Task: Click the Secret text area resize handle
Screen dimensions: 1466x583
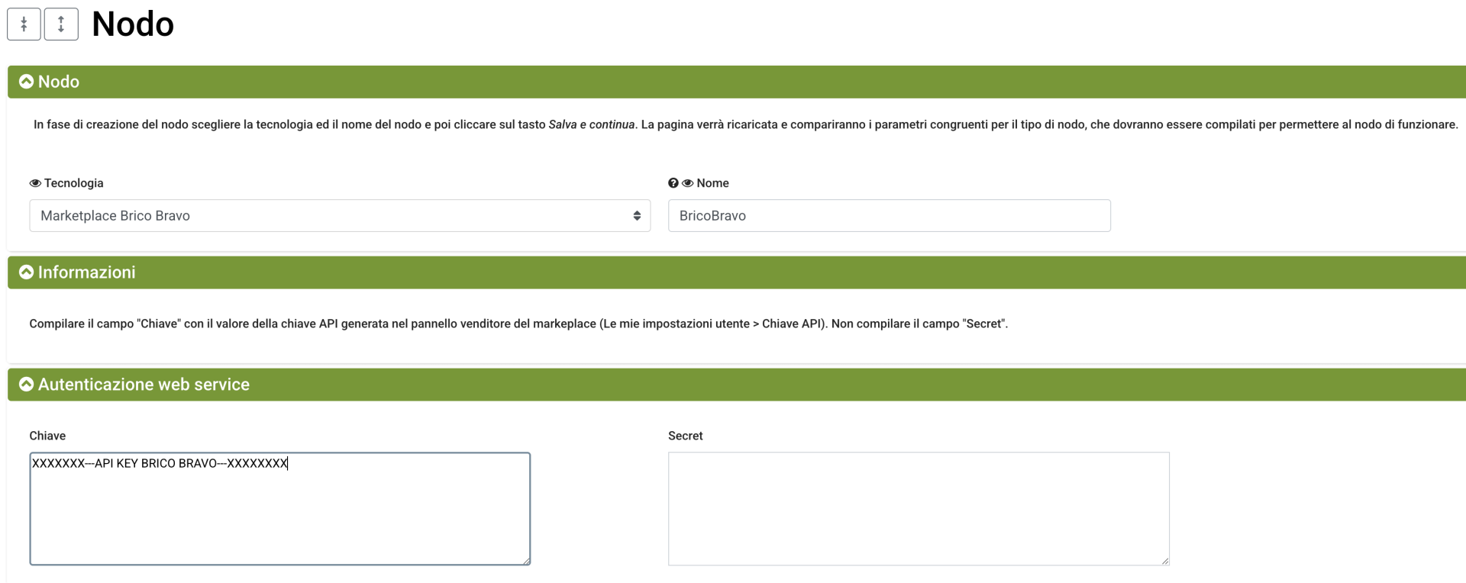Action: 1165,562
